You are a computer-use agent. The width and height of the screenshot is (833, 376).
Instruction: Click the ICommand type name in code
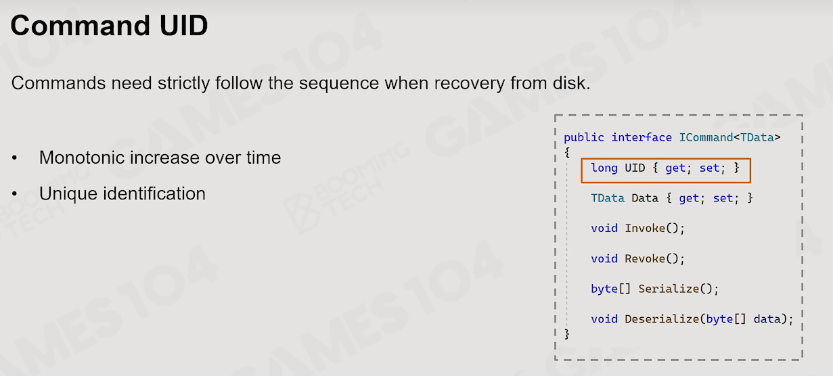pyautogui.click(x=706, y=137)
